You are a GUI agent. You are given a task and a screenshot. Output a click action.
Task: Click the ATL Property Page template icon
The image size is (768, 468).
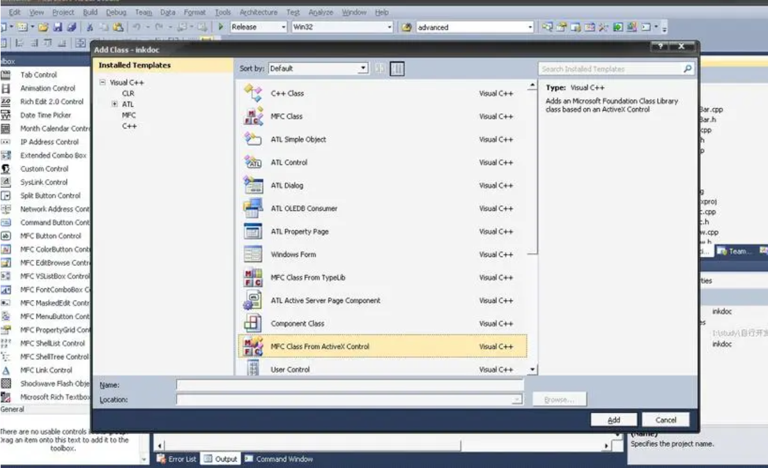[253, 231]
